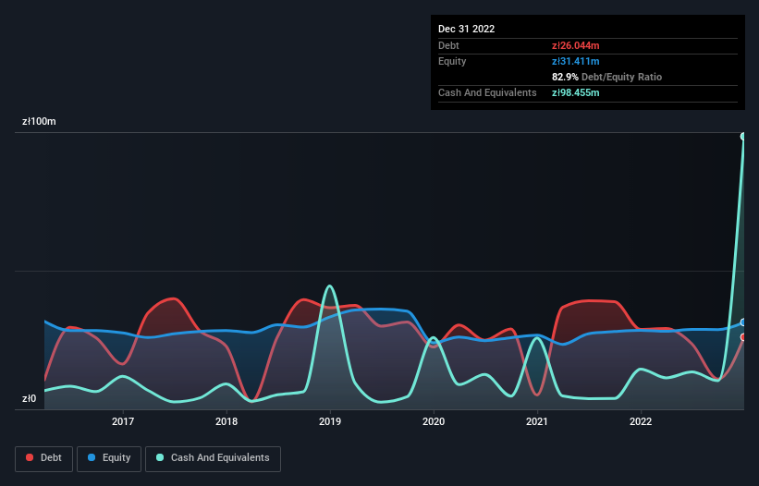The width and height of the screenshot is (759, 486).
Task: Select the Cash end-point marker at chart top
Action: tap(743, 137)
